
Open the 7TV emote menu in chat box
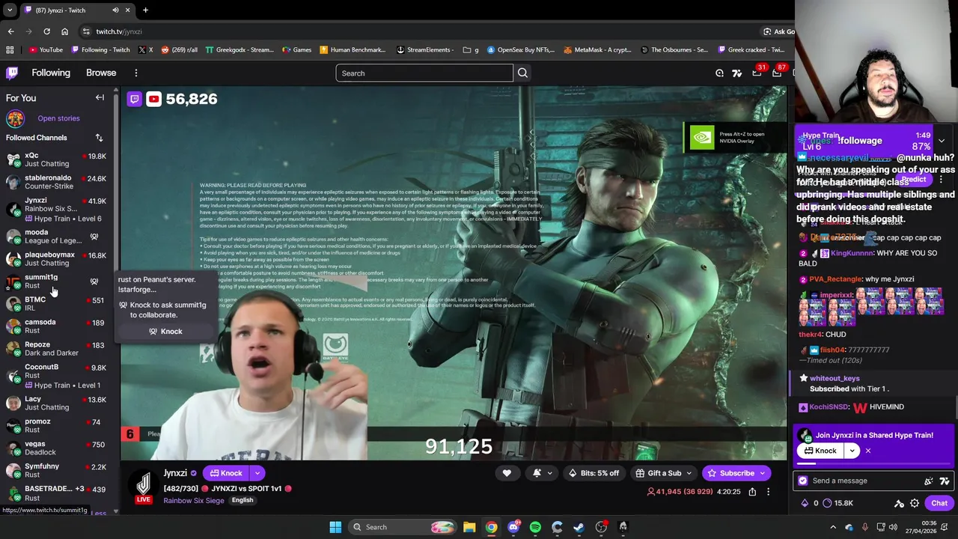point(945,481)
